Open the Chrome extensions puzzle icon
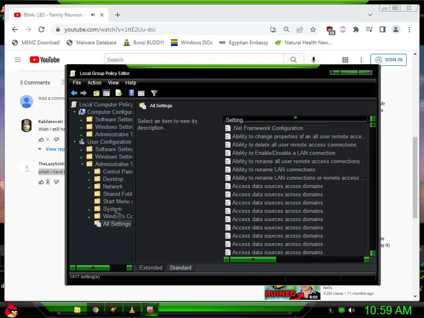Viewport: 424px width, 318px height. pyautogui.click(x=356, y=29)
